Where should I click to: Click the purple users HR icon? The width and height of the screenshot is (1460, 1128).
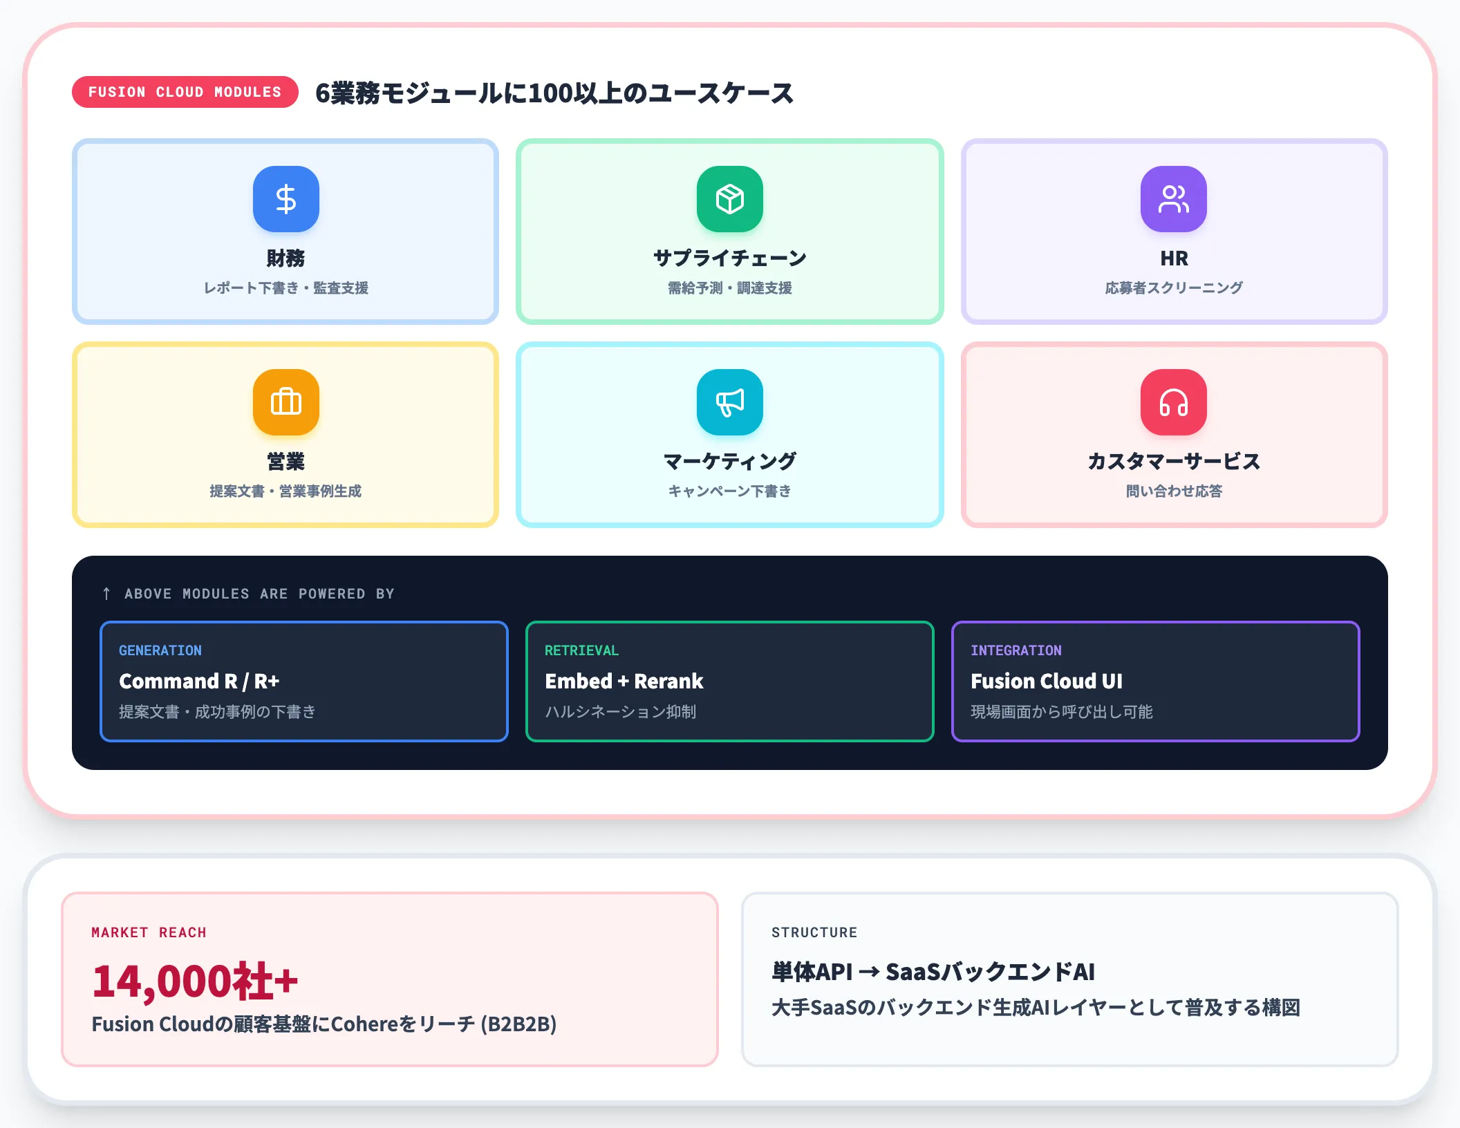1173,199
